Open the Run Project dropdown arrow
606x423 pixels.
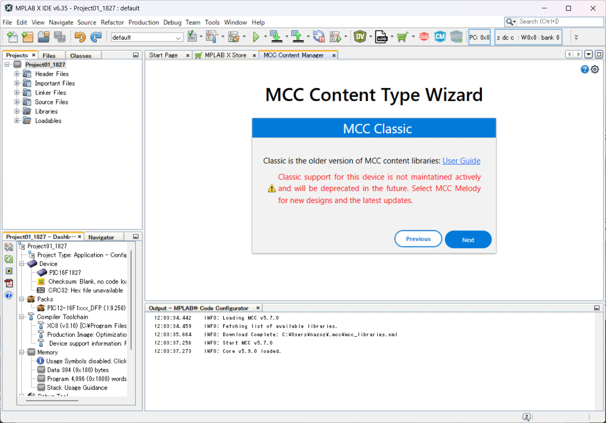(x=265, y=37)
